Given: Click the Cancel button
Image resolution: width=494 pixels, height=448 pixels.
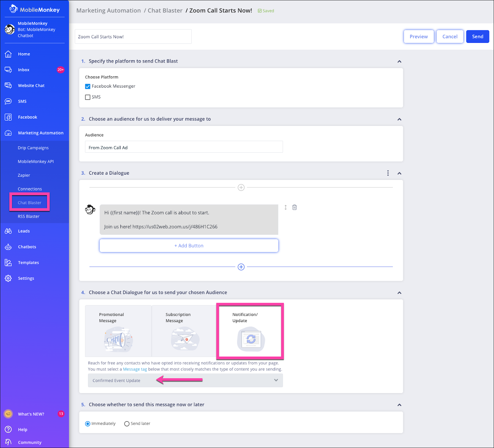Looking at the screenshot, I should [450, 36].
